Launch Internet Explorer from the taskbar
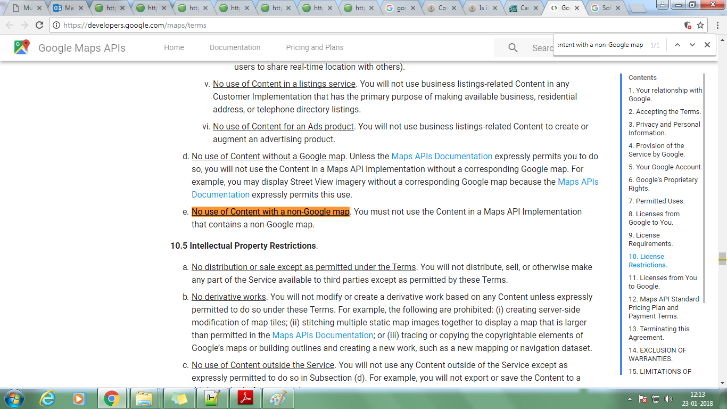 click(x=48, y=398)
